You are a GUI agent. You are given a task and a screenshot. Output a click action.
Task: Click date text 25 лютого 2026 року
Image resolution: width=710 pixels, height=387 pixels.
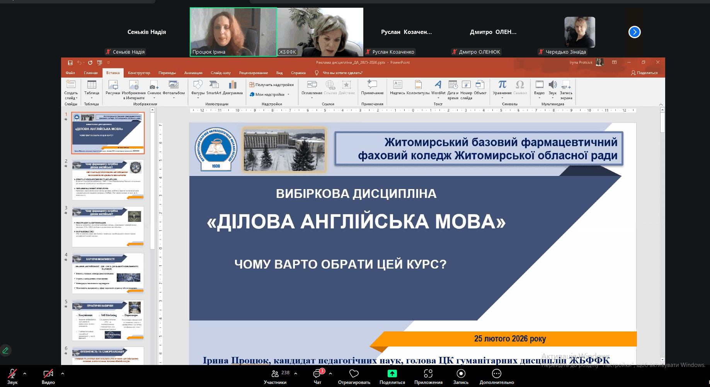(x=510, y=339)
